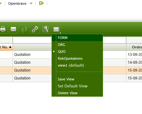The height and width of the screenshot is (114, 142).
Task: Click the Order column header
Action: coord(134,47)
